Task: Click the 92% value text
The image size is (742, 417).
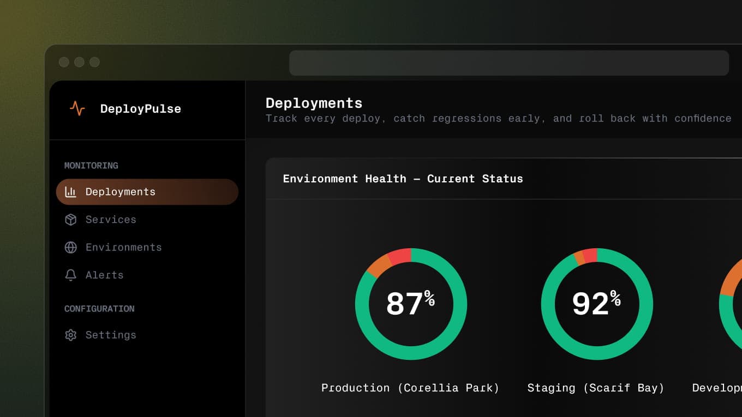Action: [x=596, y=303]
